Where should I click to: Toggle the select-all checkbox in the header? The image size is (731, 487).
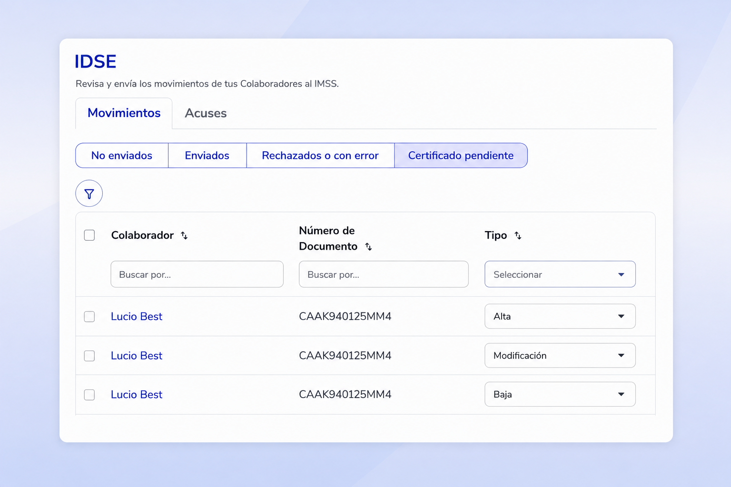89,235
